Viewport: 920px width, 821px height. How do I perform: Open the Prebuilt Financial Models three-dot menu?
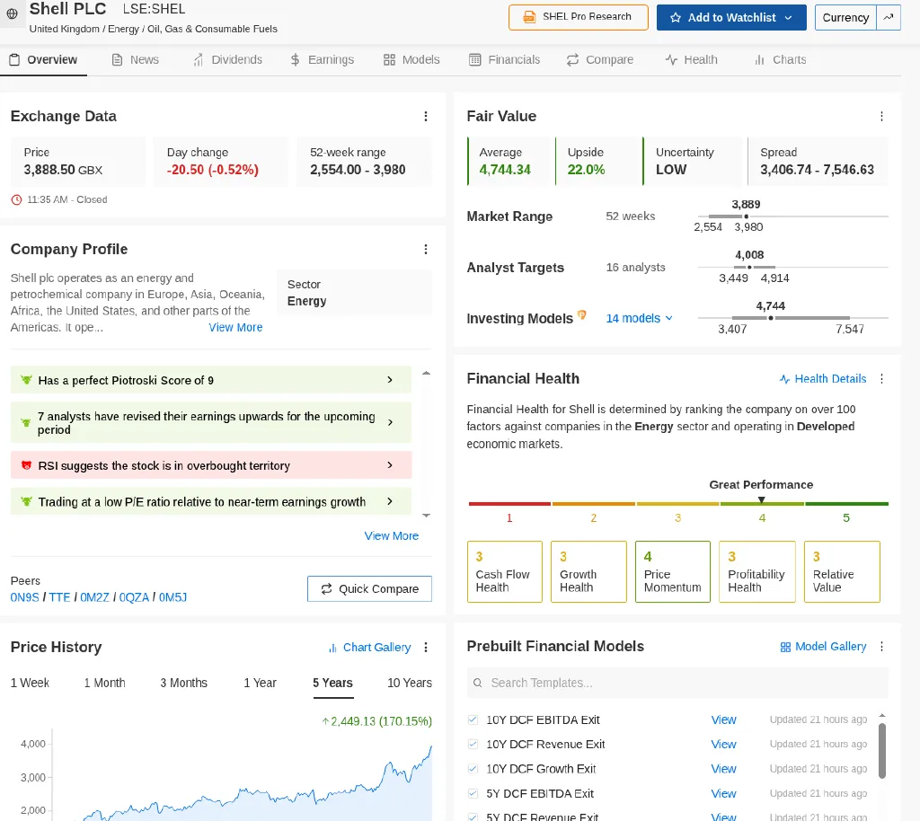tap(881, 646)
